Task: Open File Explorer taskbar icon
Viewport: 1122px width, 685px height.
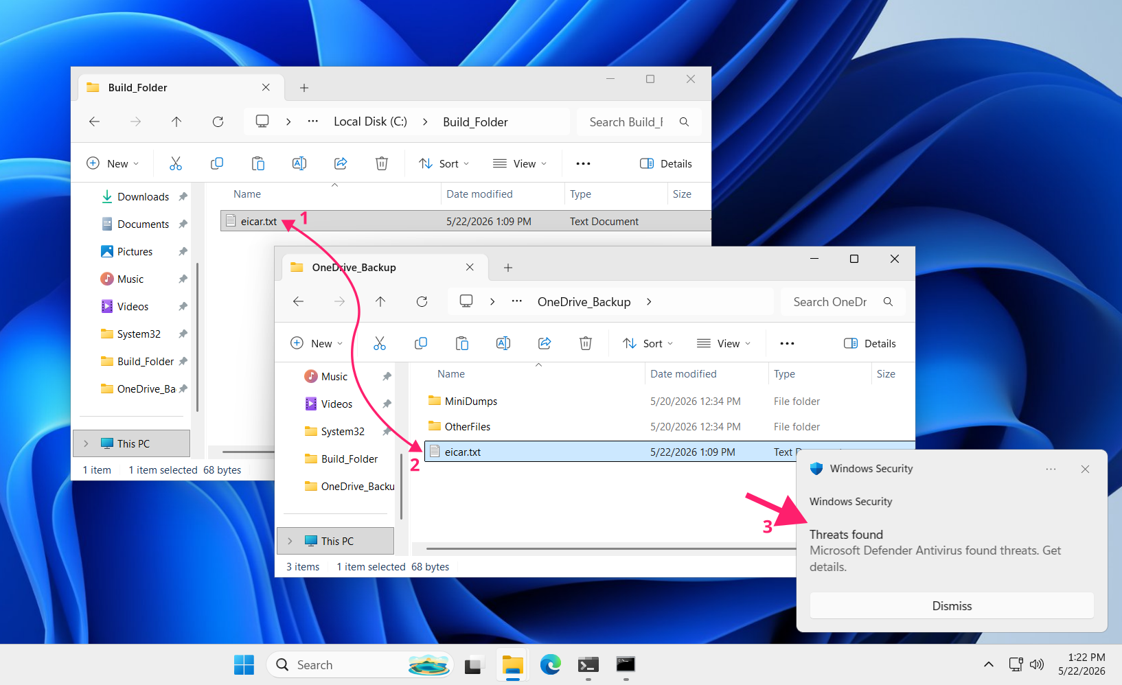Action: (512, 664)
